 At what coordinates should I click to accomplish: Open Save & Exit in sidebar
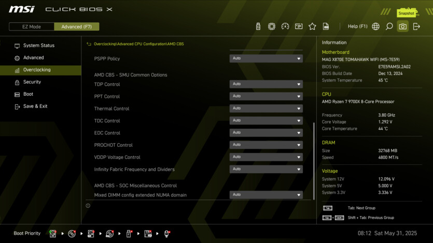click(40, 106)
